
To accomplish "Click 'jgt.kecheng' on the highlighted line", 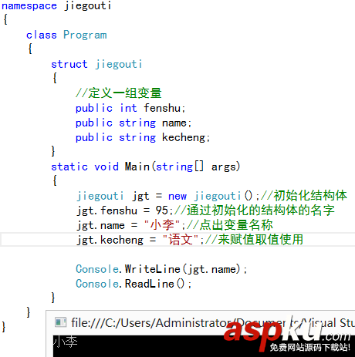I will (x=110, y=240).
